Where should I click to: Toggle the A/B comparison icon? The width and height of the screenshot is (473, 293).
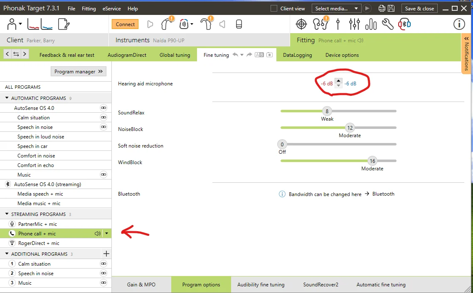pos(259,55)
